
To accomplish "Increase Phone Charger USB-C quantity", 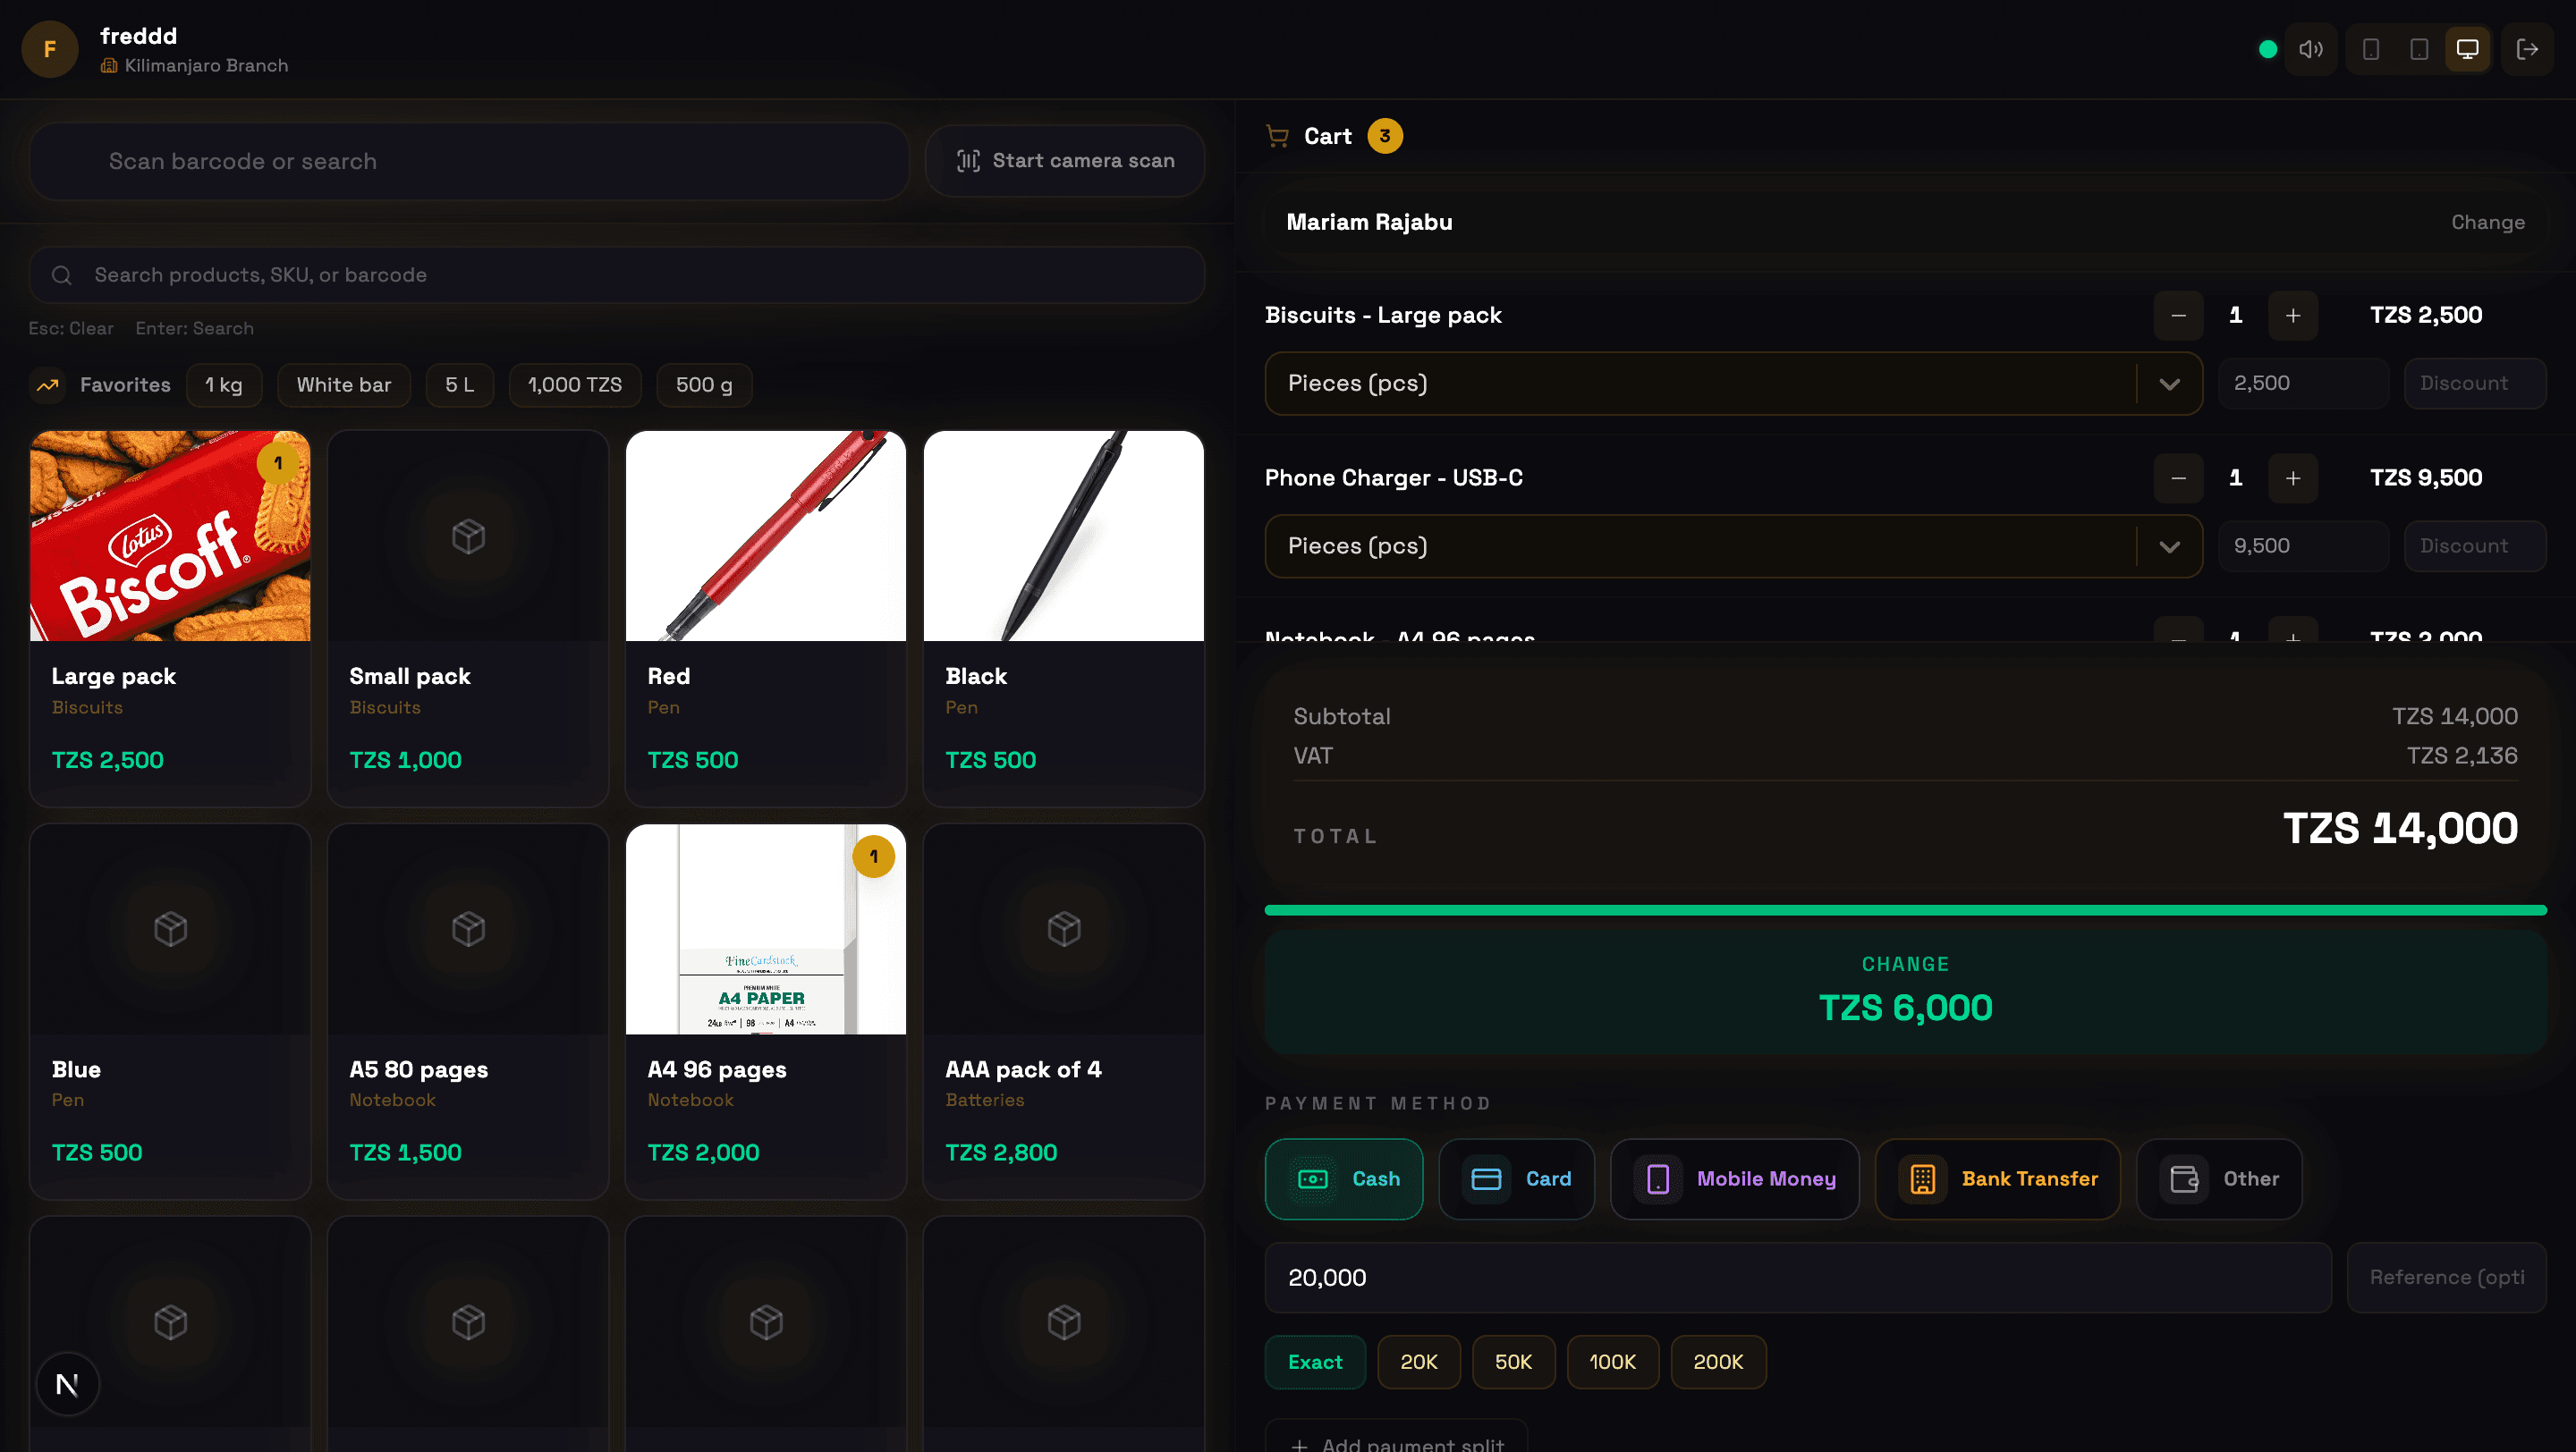I will click(x=2293, y=478).
